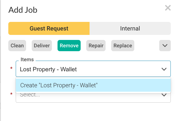This screenshot has width=177, height=121.
Task: Click the typed Lost Property - Wallet text
Action: [x=48, y=69]
